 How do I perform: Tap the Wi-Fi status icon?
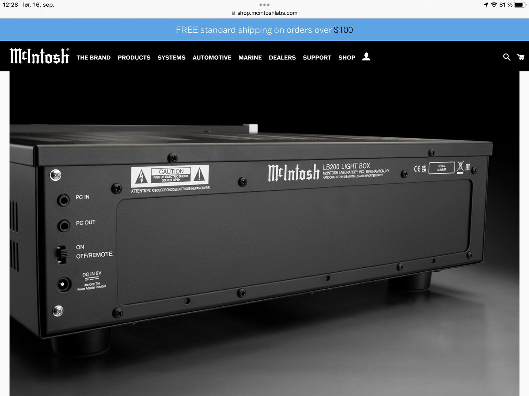(494, 5)
